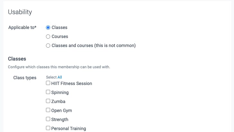Check the Personal Training checkbox
The image size is (234, 132).
48,128
